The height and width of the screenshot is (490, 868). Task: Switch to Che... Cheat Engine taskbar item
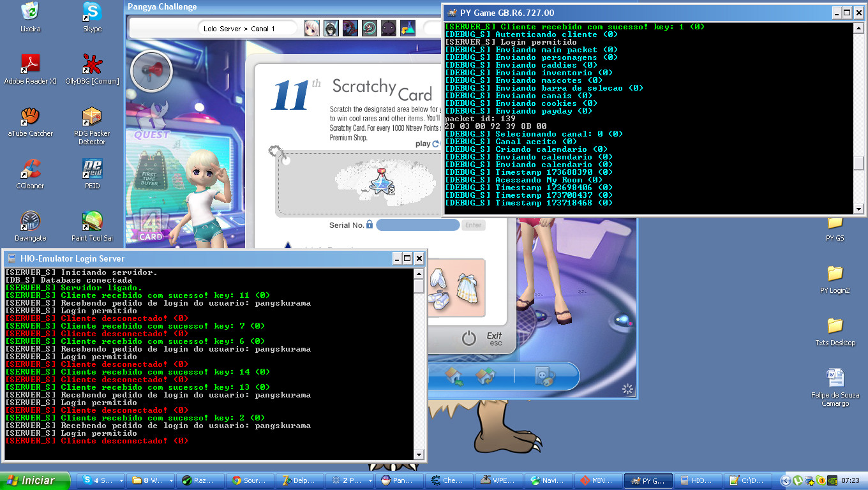[450, 481]
